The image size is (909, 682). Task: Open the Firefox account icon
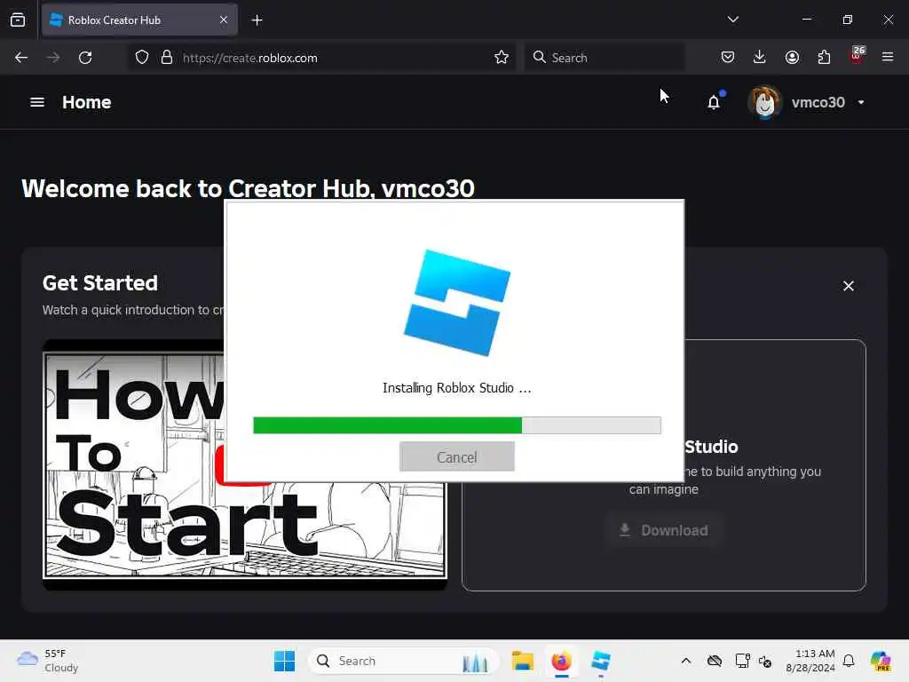pyautogui.click(x=792, y=57)
